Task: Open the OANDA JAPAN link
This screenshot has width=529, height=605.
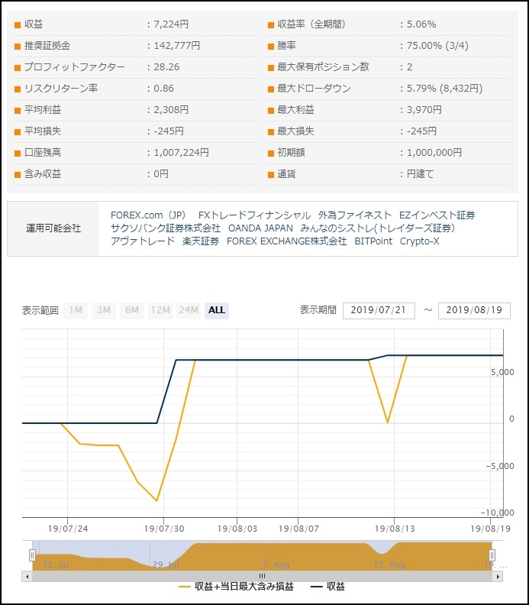Action: point(260,228)
